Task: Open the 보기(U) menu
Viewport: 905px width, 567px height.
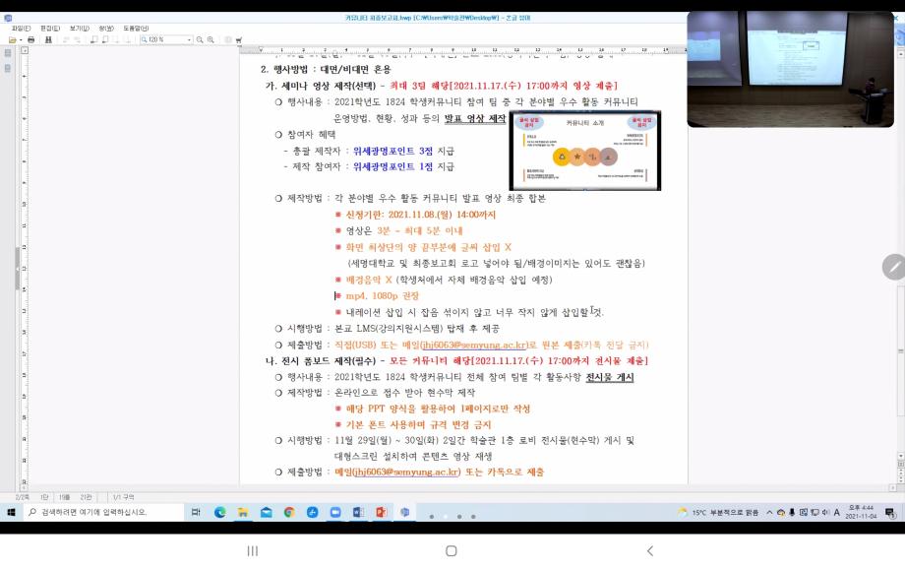Action: coord(79,28)
